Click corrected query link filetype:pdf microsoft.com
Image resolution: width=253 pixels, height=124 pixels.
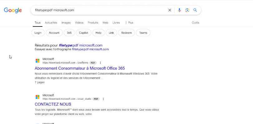81,45
